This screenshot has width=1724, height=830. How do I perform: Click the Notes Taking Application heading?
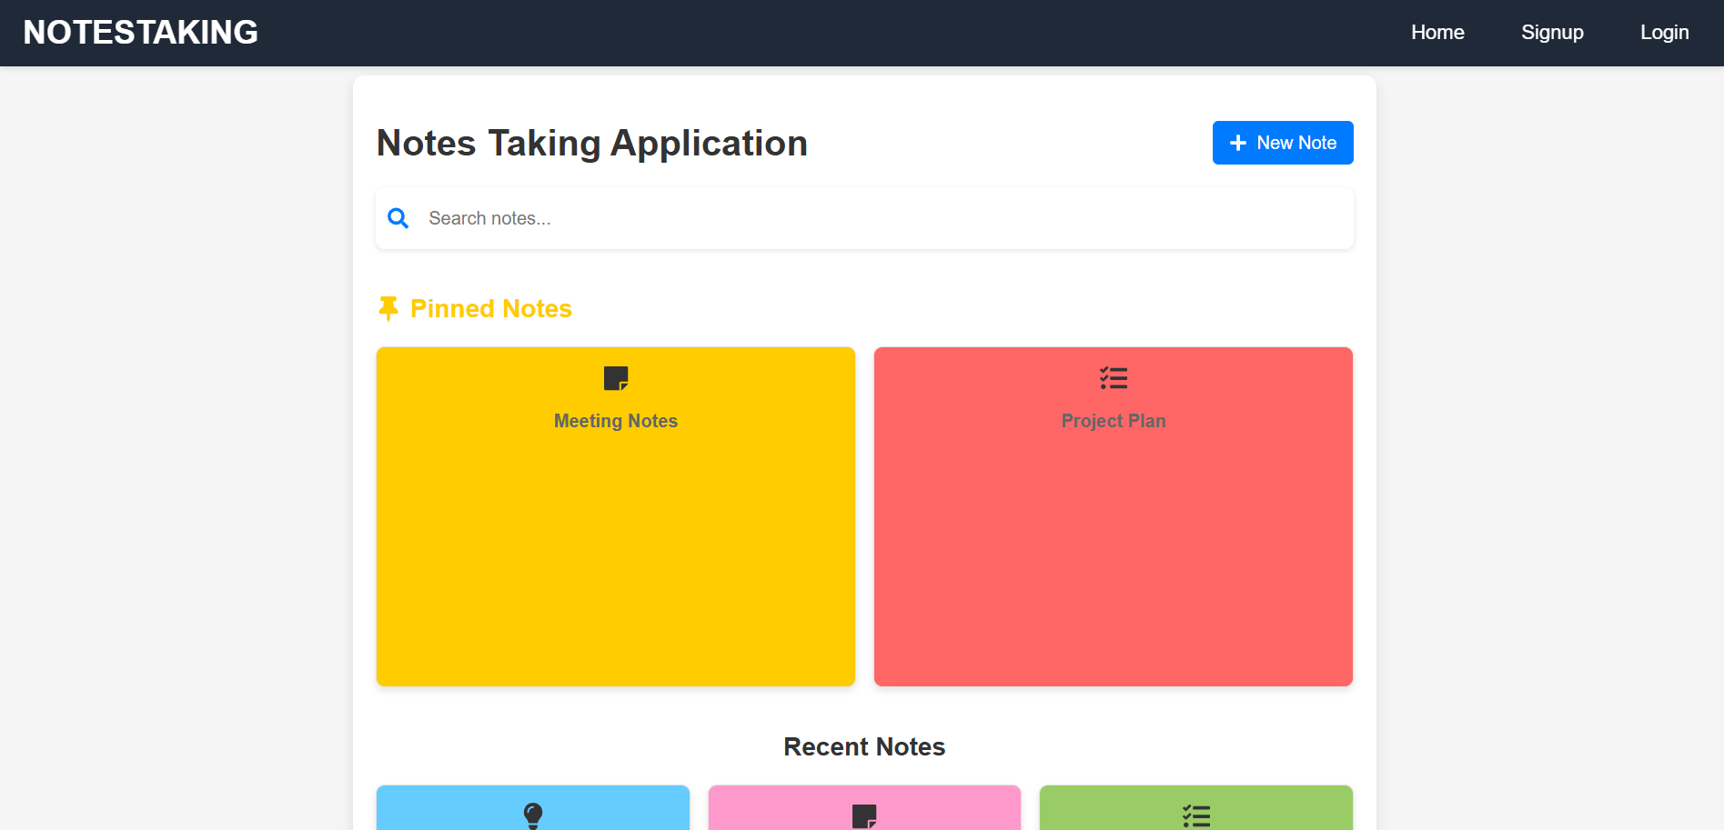point(592,144)
